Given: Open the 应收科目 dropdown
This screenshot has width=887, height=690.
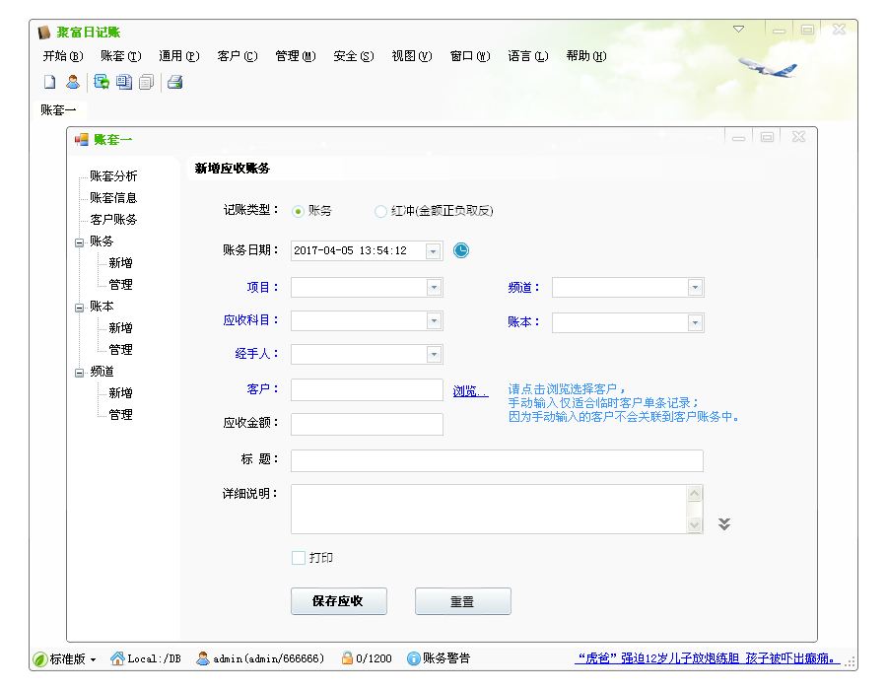Looking at the screenshot, I should [434, 320].
